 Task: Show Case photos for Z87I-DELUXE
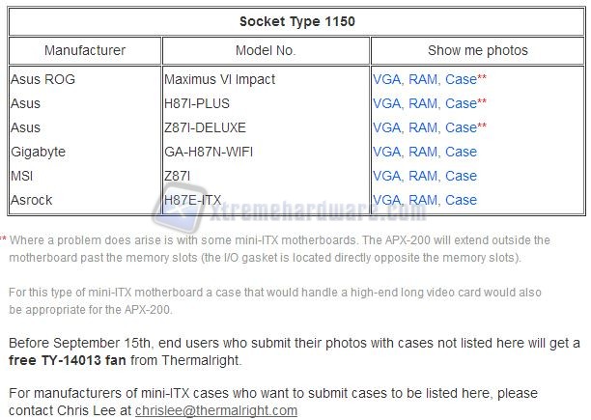click(x=461, y=127)
